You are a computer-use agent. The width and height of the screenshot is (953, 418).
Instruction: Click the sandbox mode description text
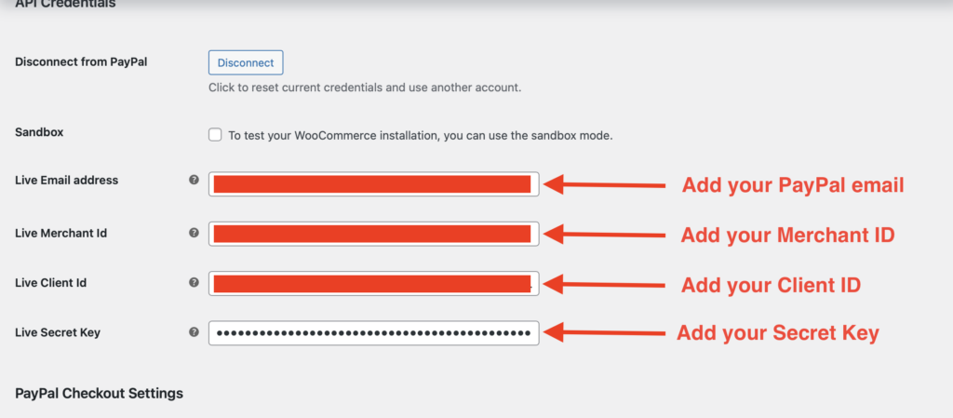pos(421,136)
